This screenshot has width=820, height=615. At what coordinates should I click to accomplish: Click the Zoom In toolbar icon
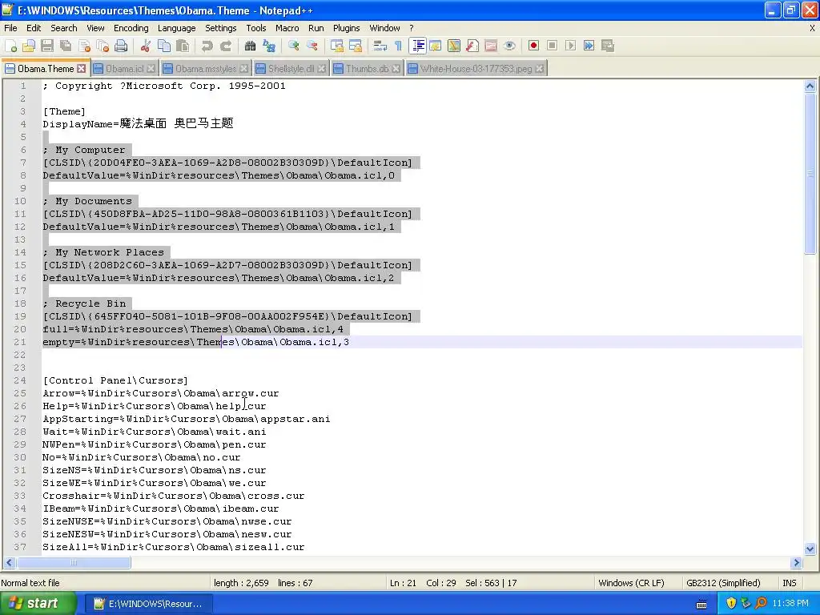coord(293,46)
